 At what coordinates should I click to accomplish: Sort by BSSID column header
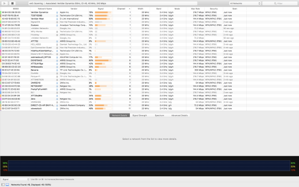tap(15, 9)
